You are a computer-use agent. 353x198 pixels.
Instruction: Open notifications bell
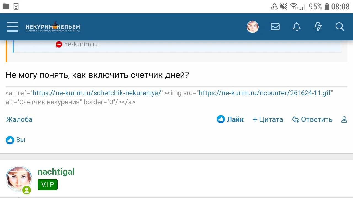(x=296, y=27)
